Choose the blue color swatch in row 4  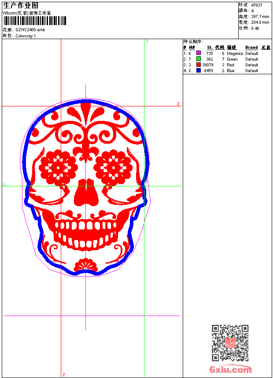199,70
